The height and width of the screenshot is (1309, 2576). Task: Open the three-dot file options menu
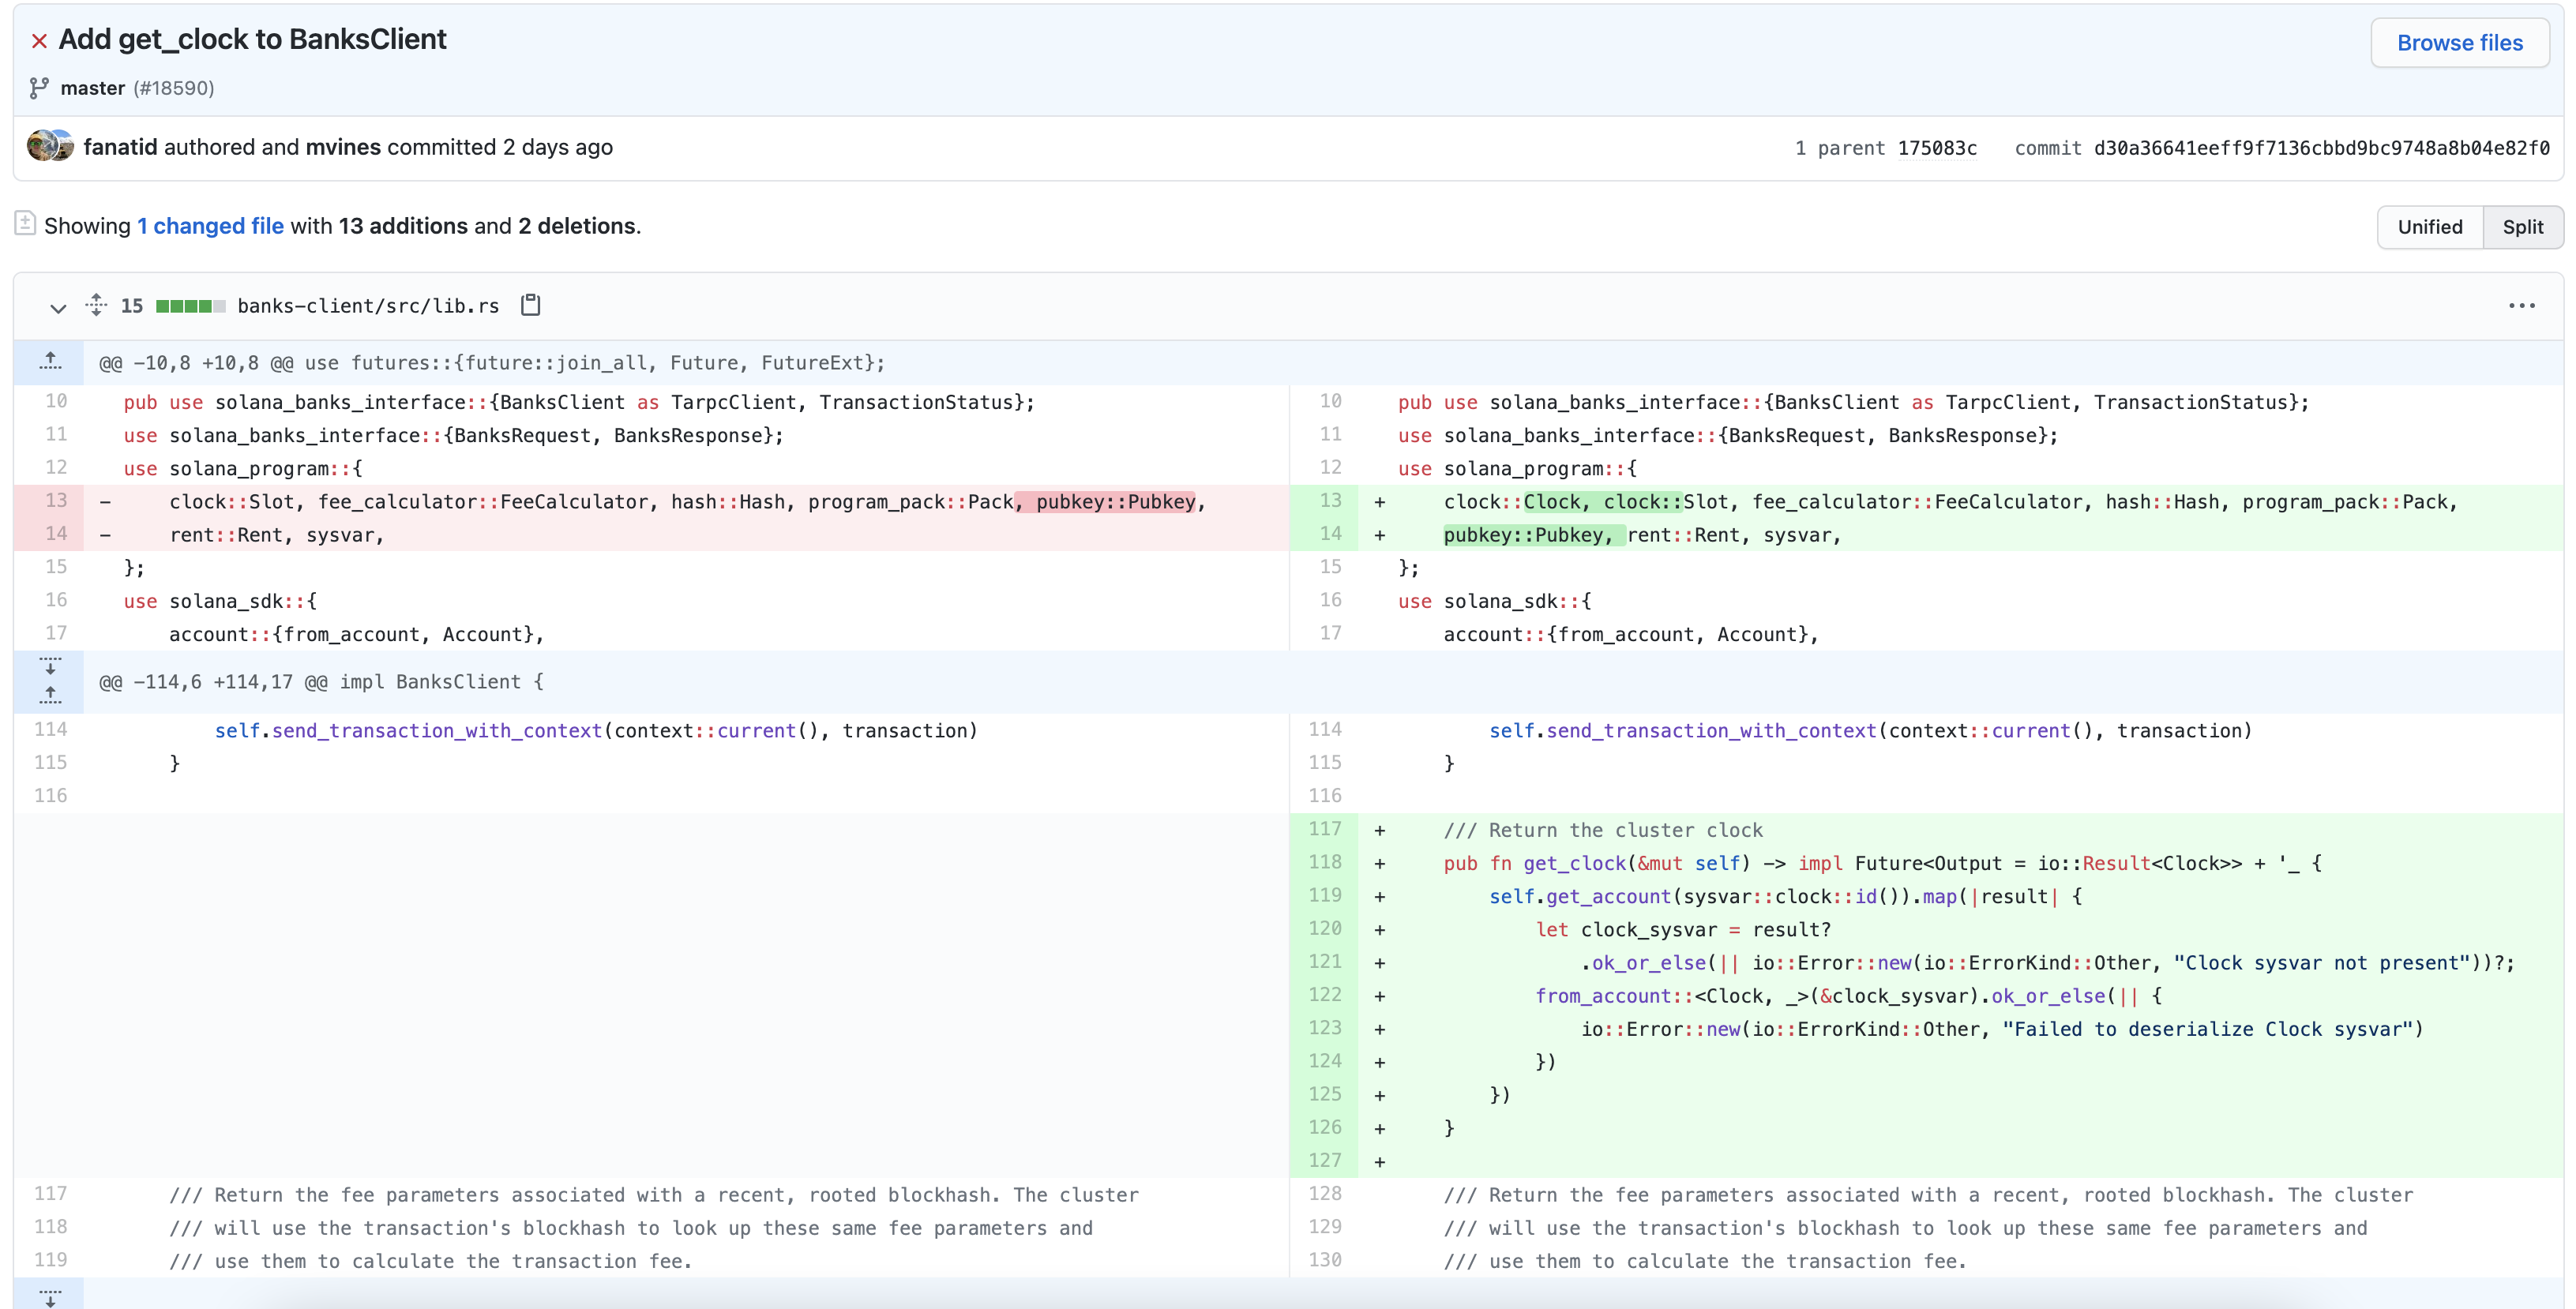pos(2521,306)
